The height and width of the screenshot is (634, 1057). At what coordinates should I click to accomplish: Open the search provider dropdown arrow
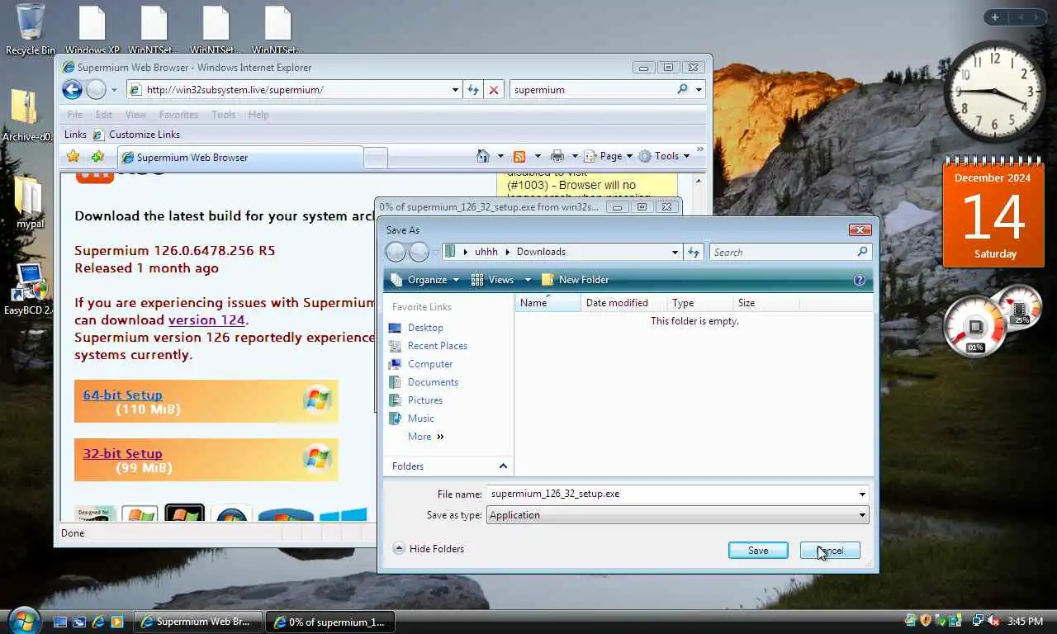point(699,90)
